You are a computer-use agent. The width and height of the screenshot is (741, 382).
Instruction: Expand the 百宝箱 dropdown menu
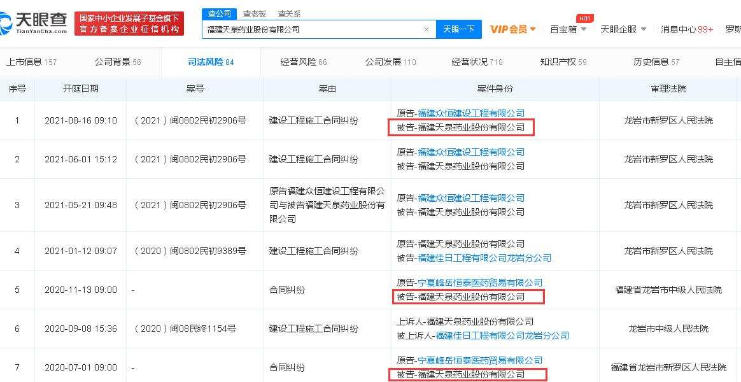pyautogui.click(x=568, y=29)
